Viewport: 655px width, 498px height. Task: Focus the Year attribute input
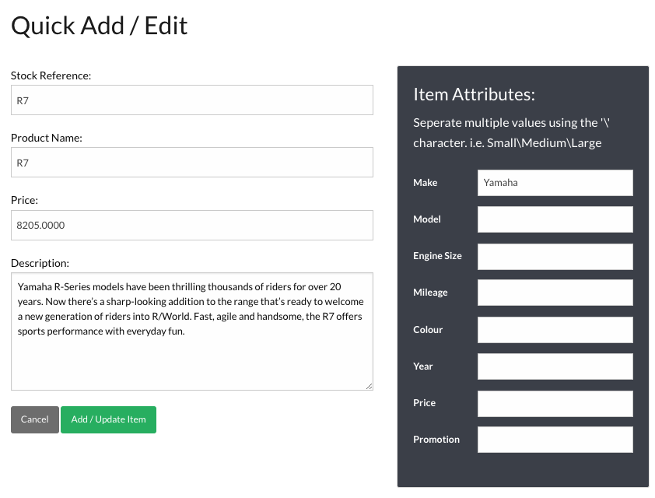[555, 366]
